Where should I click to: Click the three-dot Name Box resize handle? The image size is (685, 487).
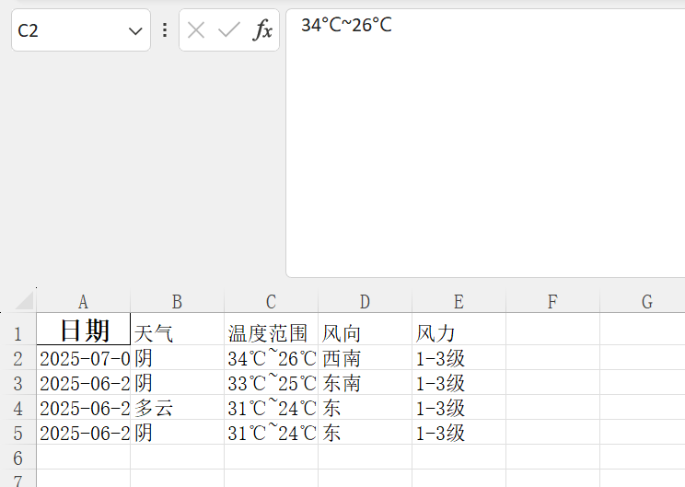point(165,30)
